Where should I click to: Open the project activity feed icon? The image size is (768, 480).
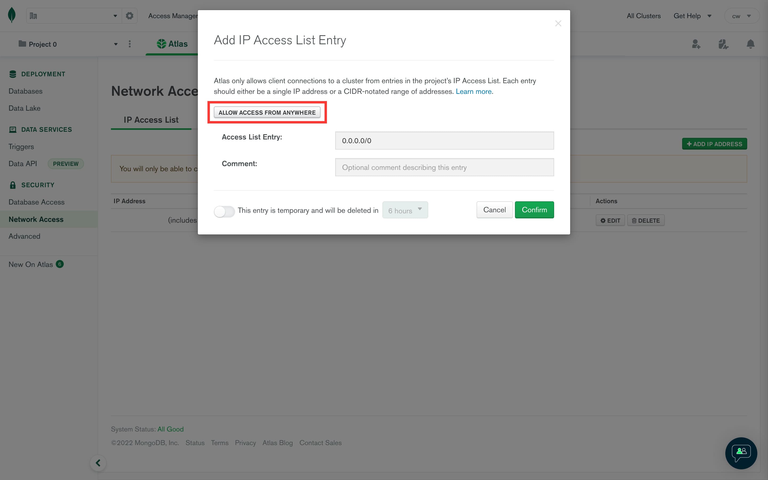723,44
